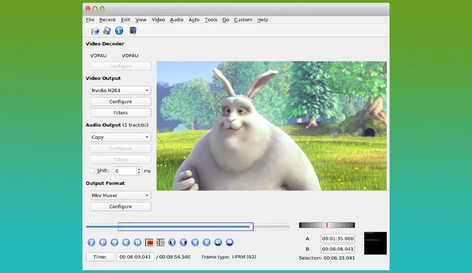
Task: Open the Edit menu
Action: click(125, 20)
